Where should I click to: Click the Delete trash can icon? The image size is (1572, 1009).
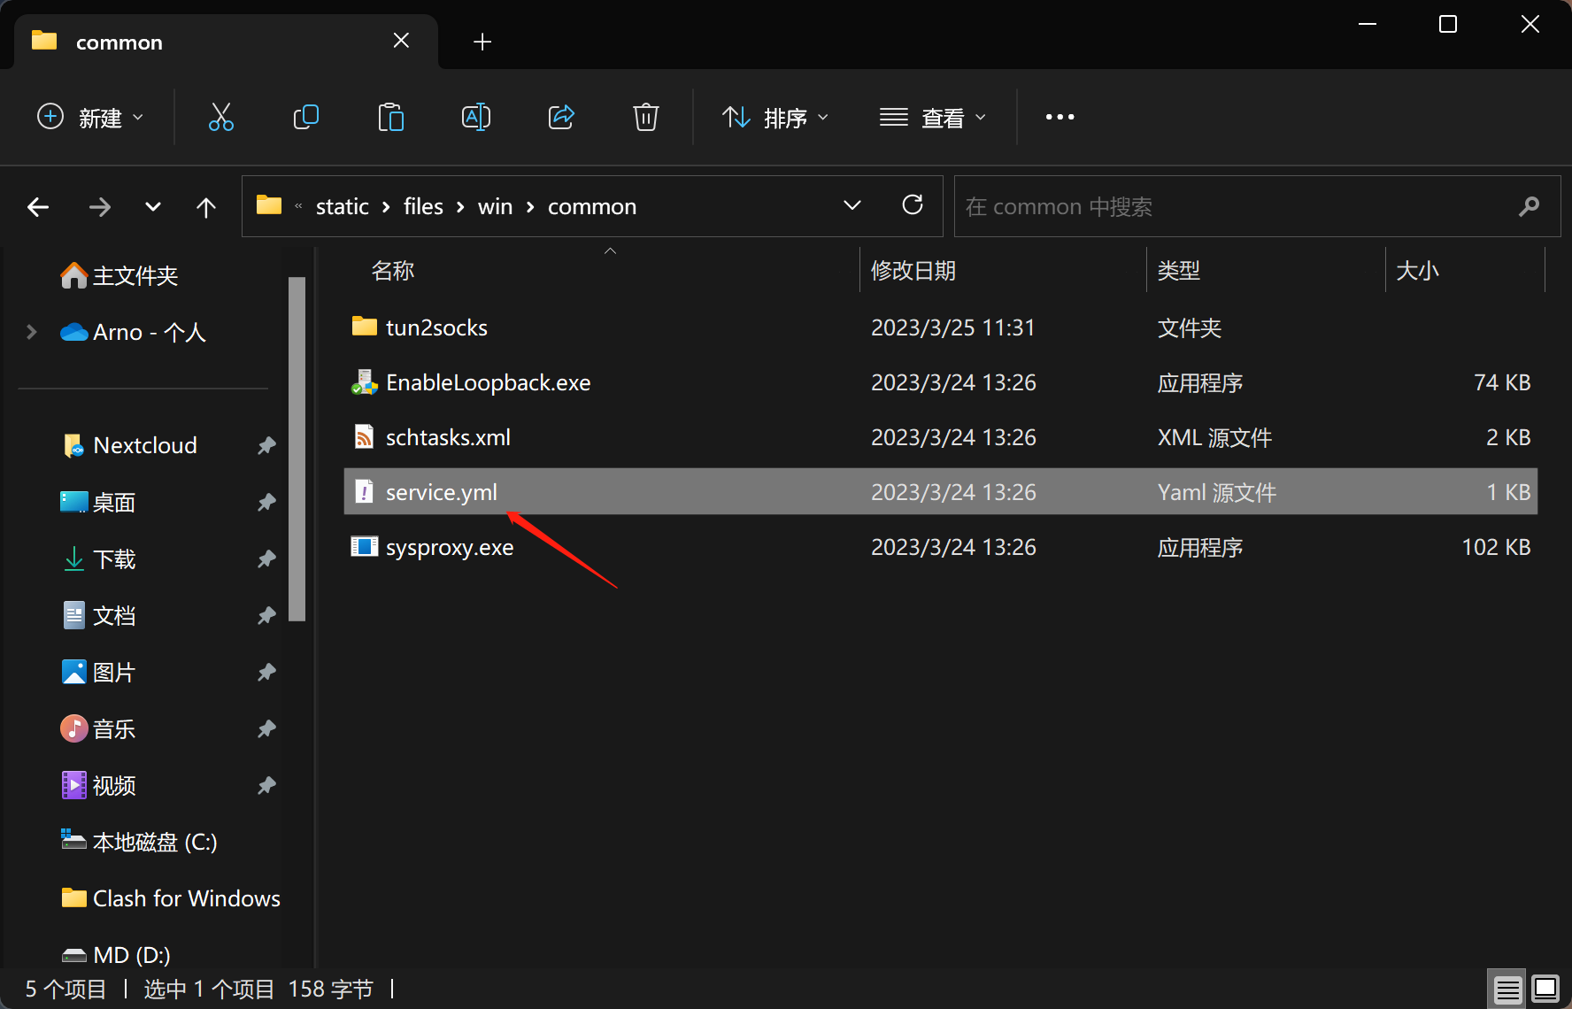646,117
